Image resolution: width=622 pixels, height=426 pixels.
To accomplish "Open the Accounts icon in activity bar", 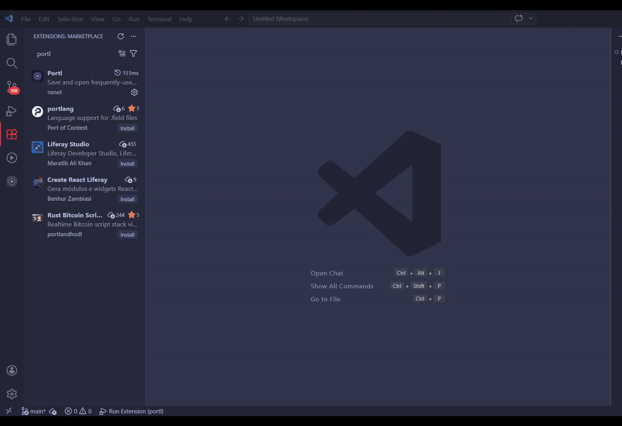I will point(12,370).
